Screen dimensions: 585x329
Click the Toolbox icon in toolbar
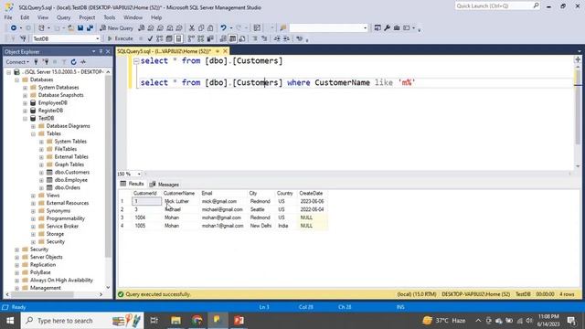click(397, 28)
